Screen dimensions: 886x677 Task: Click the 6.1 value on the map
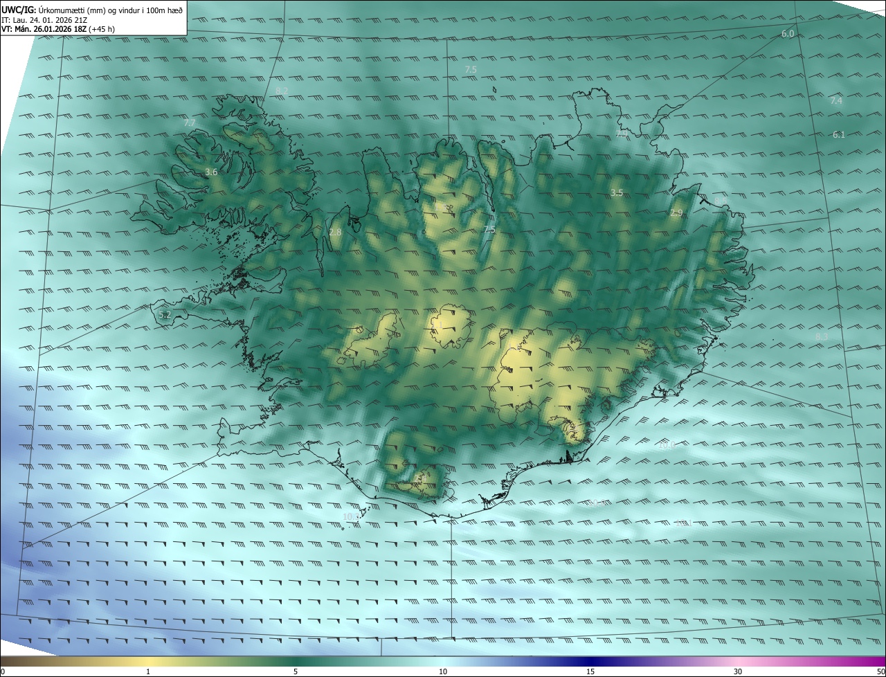click(839, 135)
